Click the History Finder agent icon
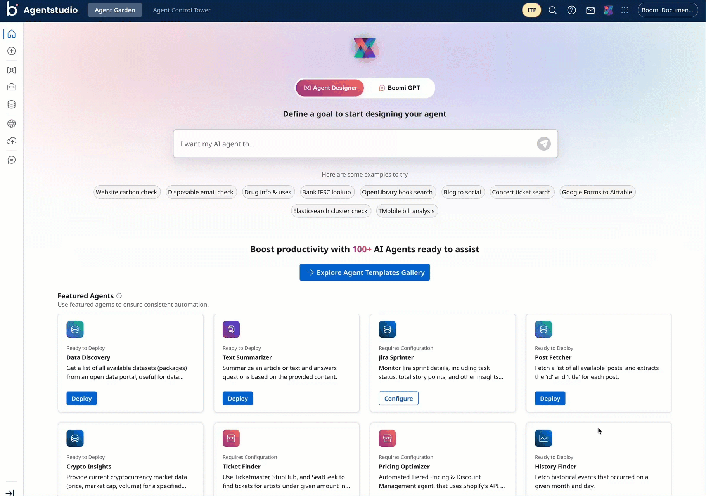706x496 pixels. point(543,438)
